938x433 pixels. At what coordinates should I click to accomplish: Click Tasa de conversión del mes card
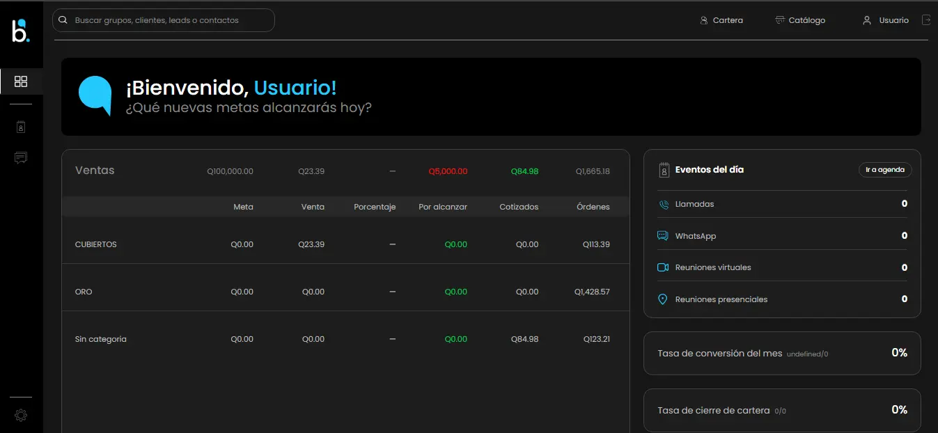pos(782,353)
